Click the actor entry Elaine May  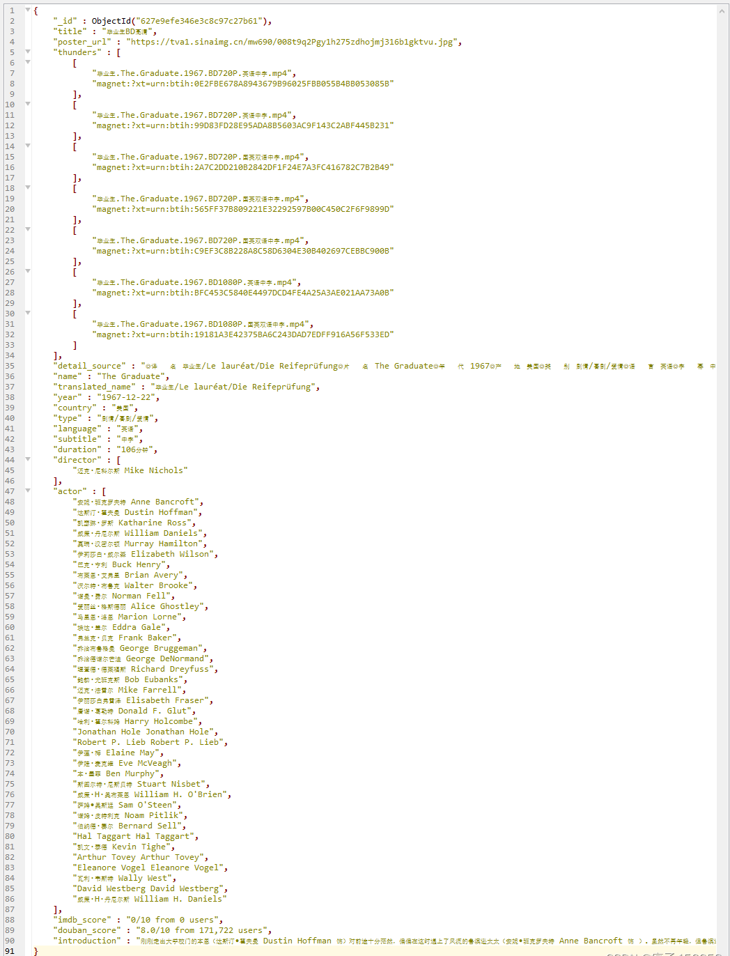[x=116, y=753]
